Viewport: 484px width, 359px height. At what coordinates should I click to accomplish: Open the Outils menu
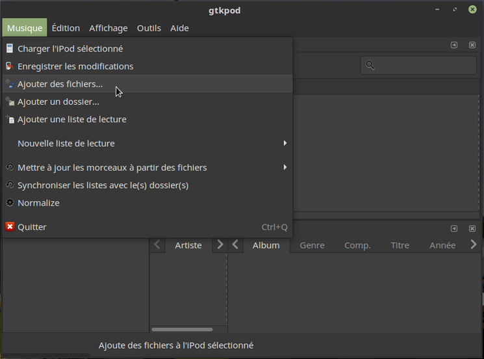click(x=149, y=28)
